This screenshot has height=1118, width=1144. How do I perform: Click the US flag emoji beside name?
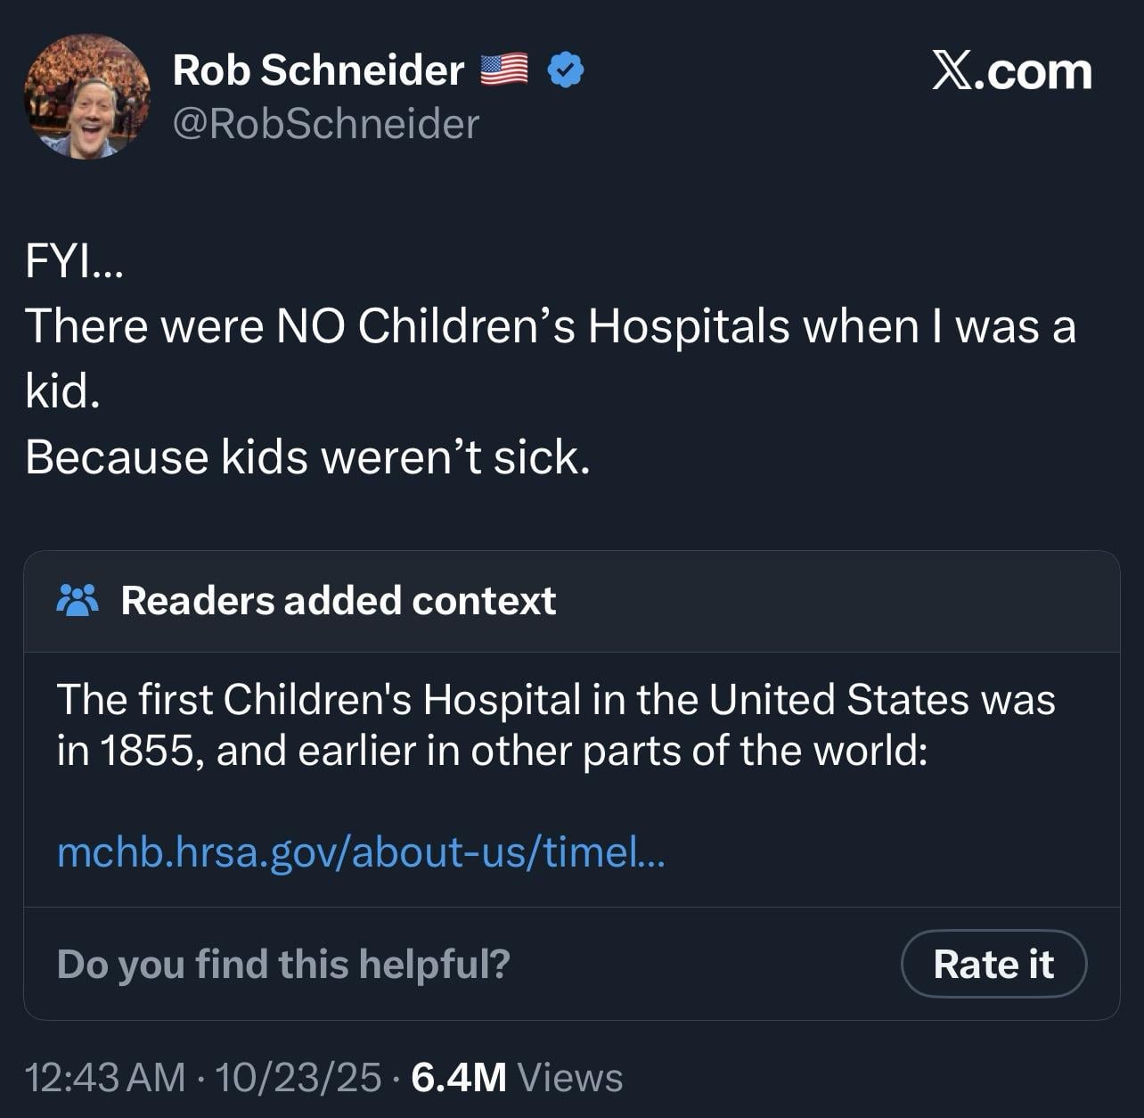point(504,70)
